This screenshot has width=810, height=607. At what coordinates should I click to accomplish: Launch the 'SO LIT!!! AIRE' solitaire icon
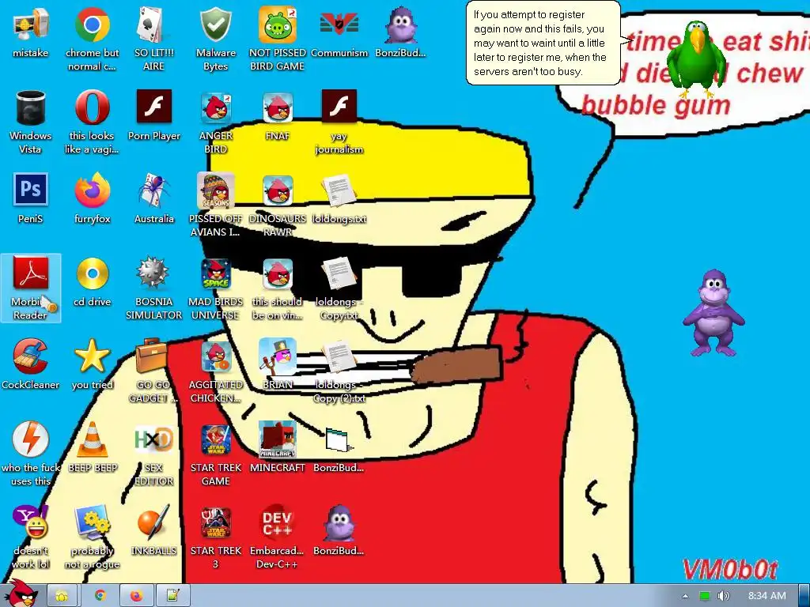coord(153,39)
